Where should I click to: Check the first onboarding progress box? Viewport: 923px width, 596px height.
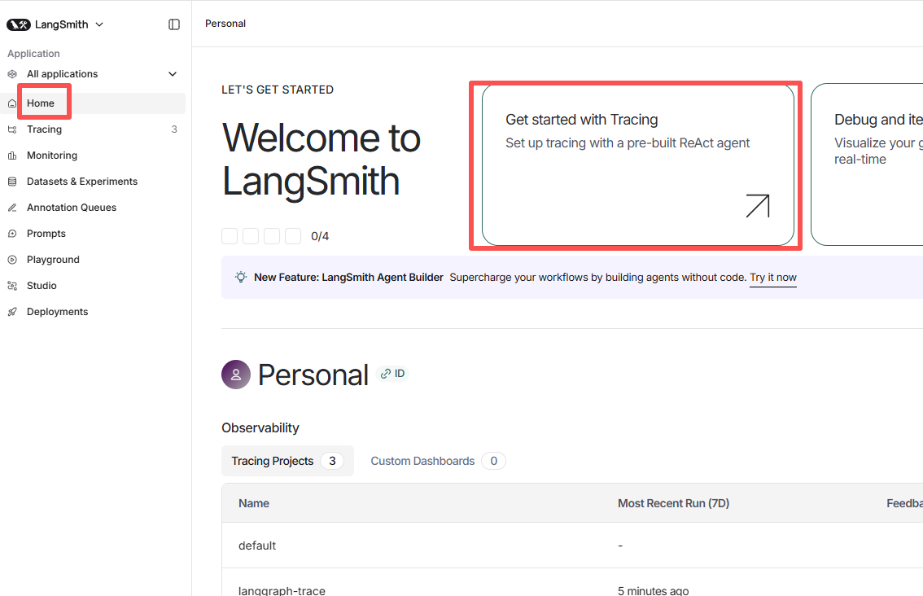pos(230,236)
